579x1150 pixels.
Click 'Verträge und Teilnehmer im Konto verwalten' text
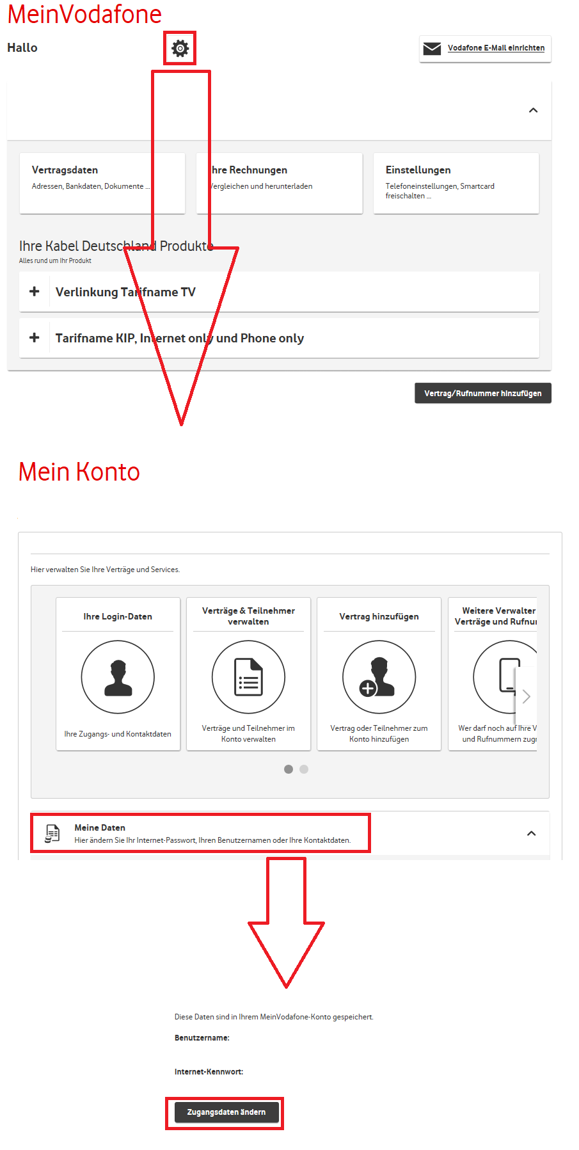[248, 733]
